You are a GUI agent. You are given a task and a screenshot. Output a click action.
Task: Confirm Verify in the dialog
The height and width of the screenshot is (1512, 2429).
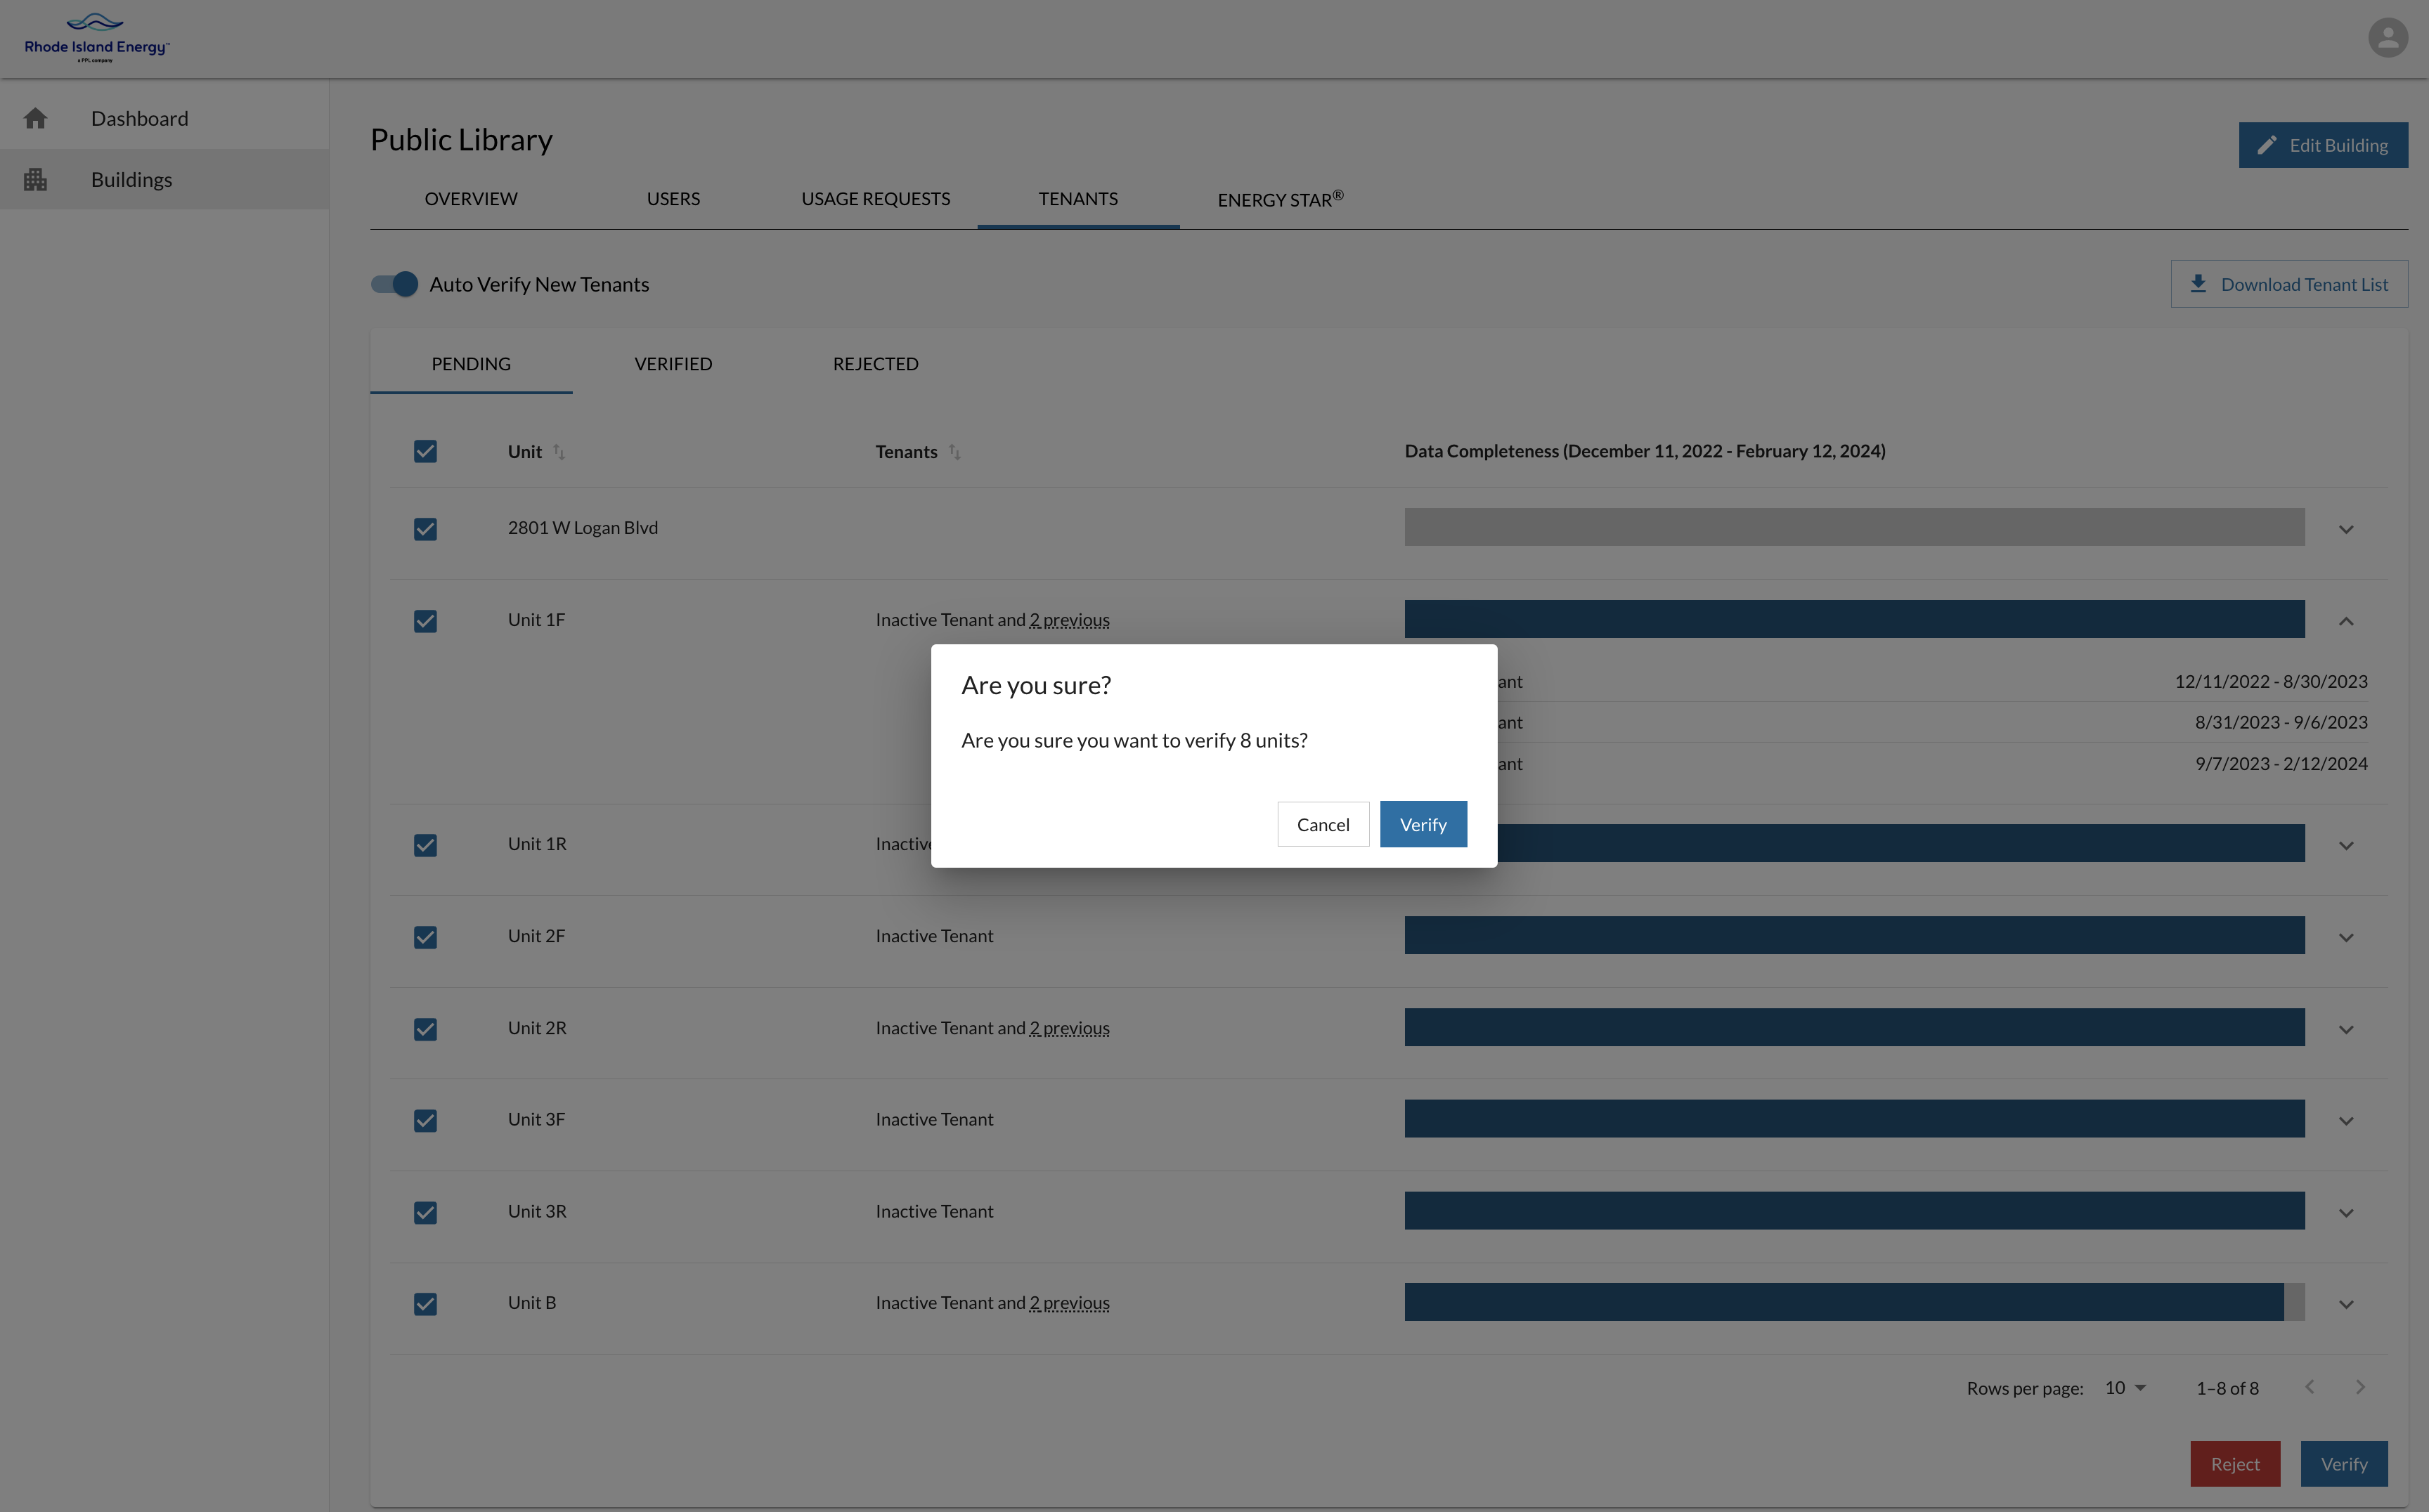pyautogui.click(x=1423, y=824)
